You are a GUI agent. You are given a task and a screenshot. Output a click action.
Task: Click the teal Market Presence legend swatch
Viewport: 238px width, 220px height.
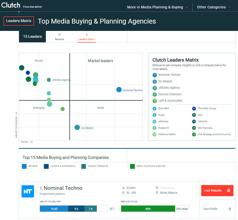[x=83, y=167]
